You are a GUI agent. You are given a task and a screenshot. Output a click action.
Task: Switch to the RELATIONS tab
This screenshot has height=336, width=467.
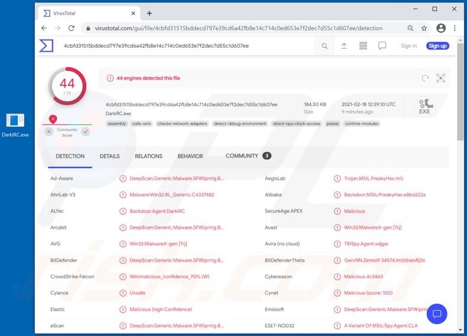[148, 156]
